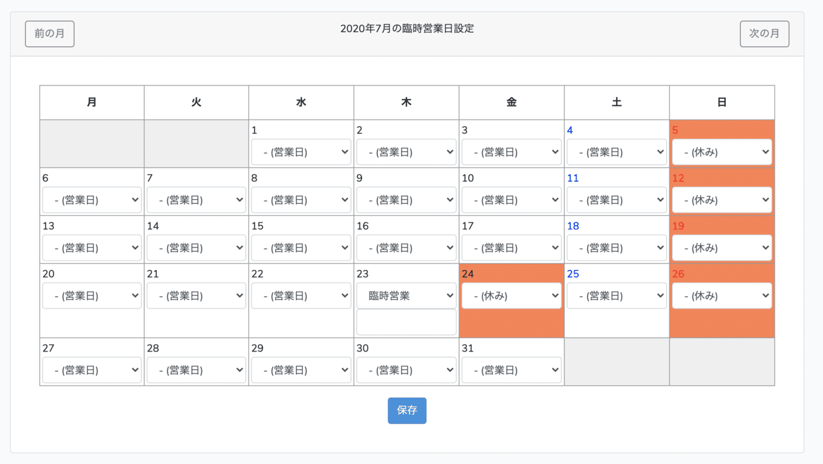The width and height of the screenshot is (823, 464).
Task: Go to next month with 次の月
Action: 764,34
